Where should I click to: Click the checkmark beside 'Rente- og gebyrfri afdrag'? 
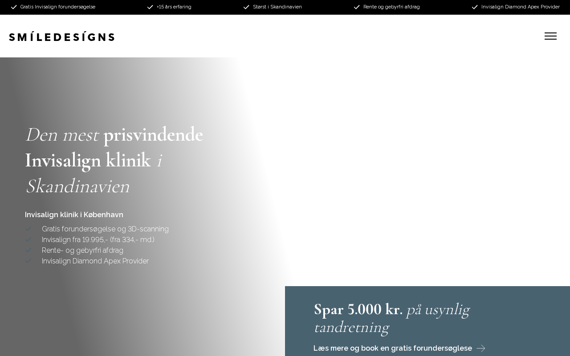(x=28, y=251)
